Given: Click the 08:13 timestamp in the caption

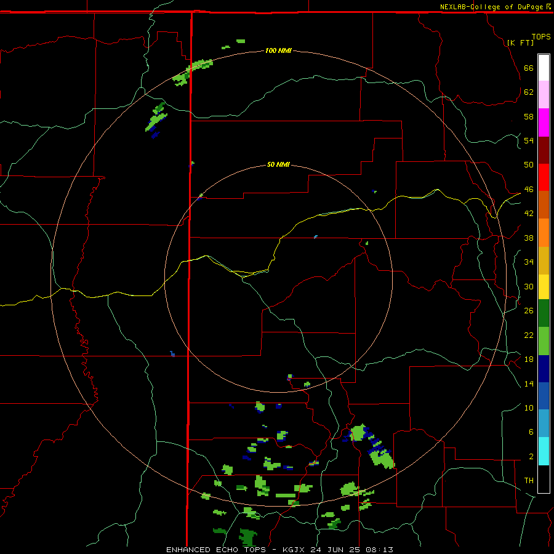Looking at the screenshot, I should 379,550.
